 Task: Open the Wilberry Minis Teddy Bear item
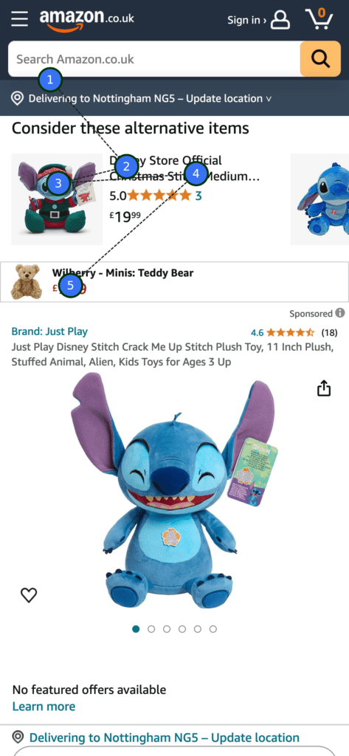coord(174,281)
